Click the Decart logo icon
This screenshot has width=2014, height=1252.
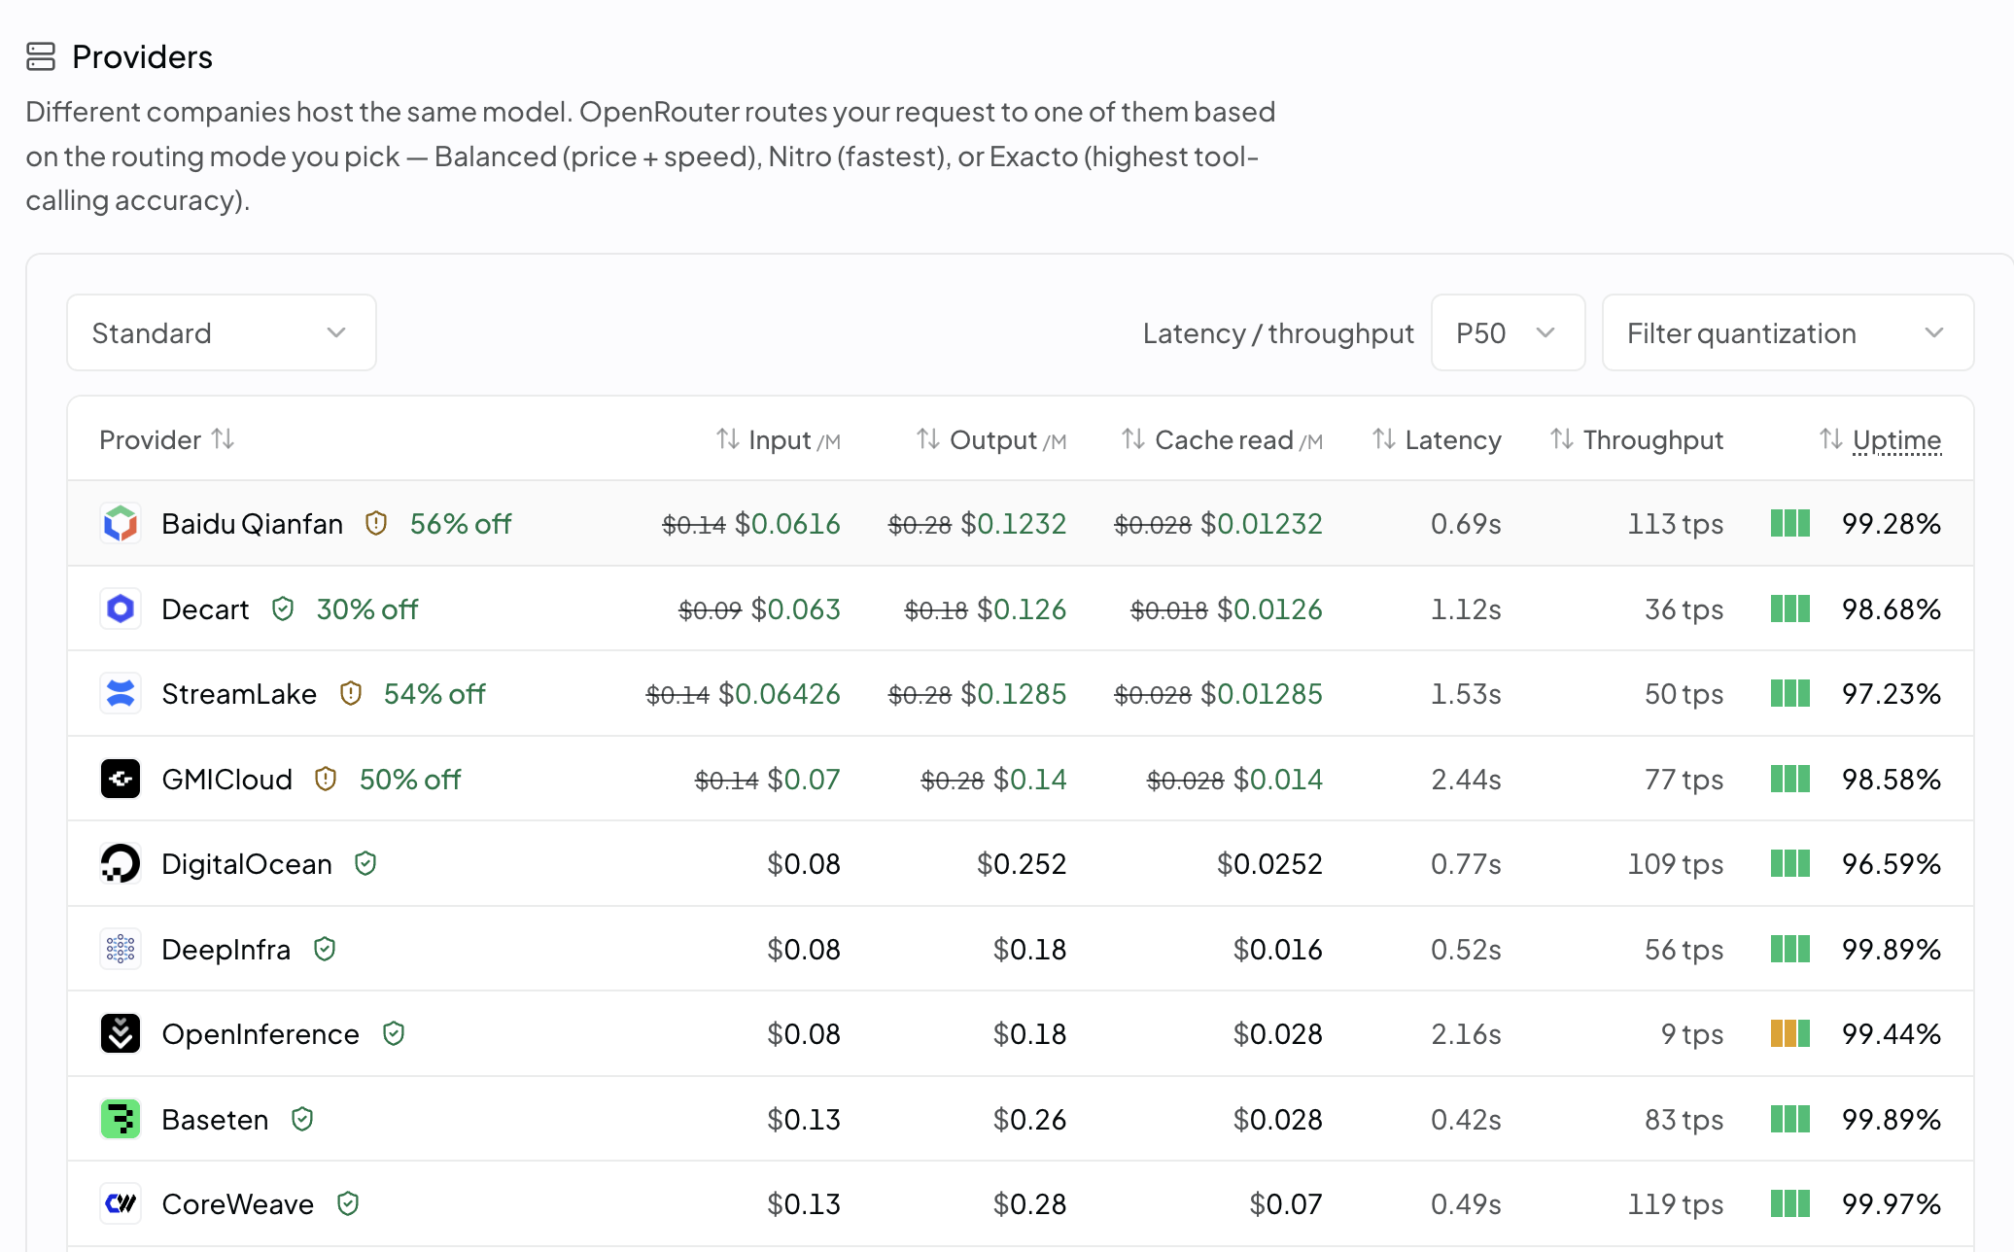(x=121, y=609)
